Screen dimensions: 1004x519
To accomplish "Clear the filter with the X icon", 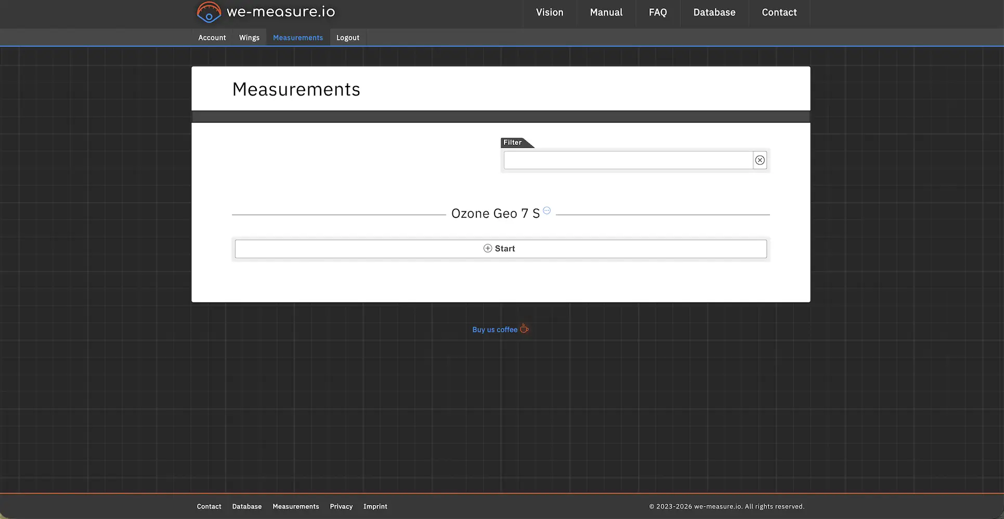I will [760, 160].
